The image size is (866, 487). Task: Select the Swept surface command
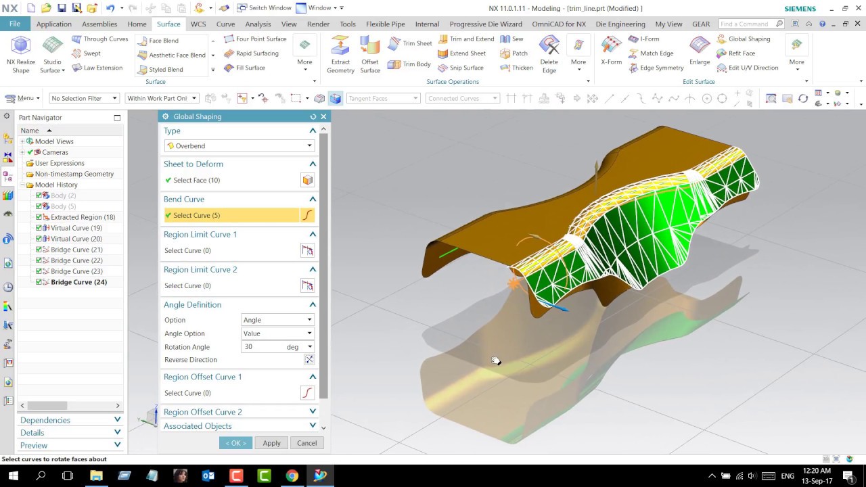click(86, 53)
